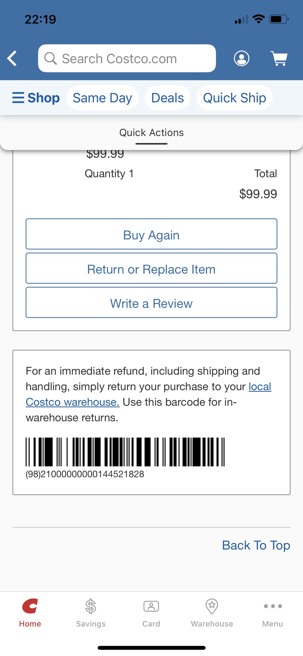Open the Shop hamburger menu
The width and height of the screenshot is (303, 656).
point(36,98)
